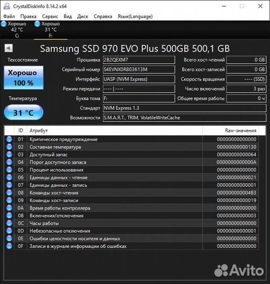The width and height of the screenshot is (270, 284).
Task: Click raw value 00000000004B3
Action: 236,192
